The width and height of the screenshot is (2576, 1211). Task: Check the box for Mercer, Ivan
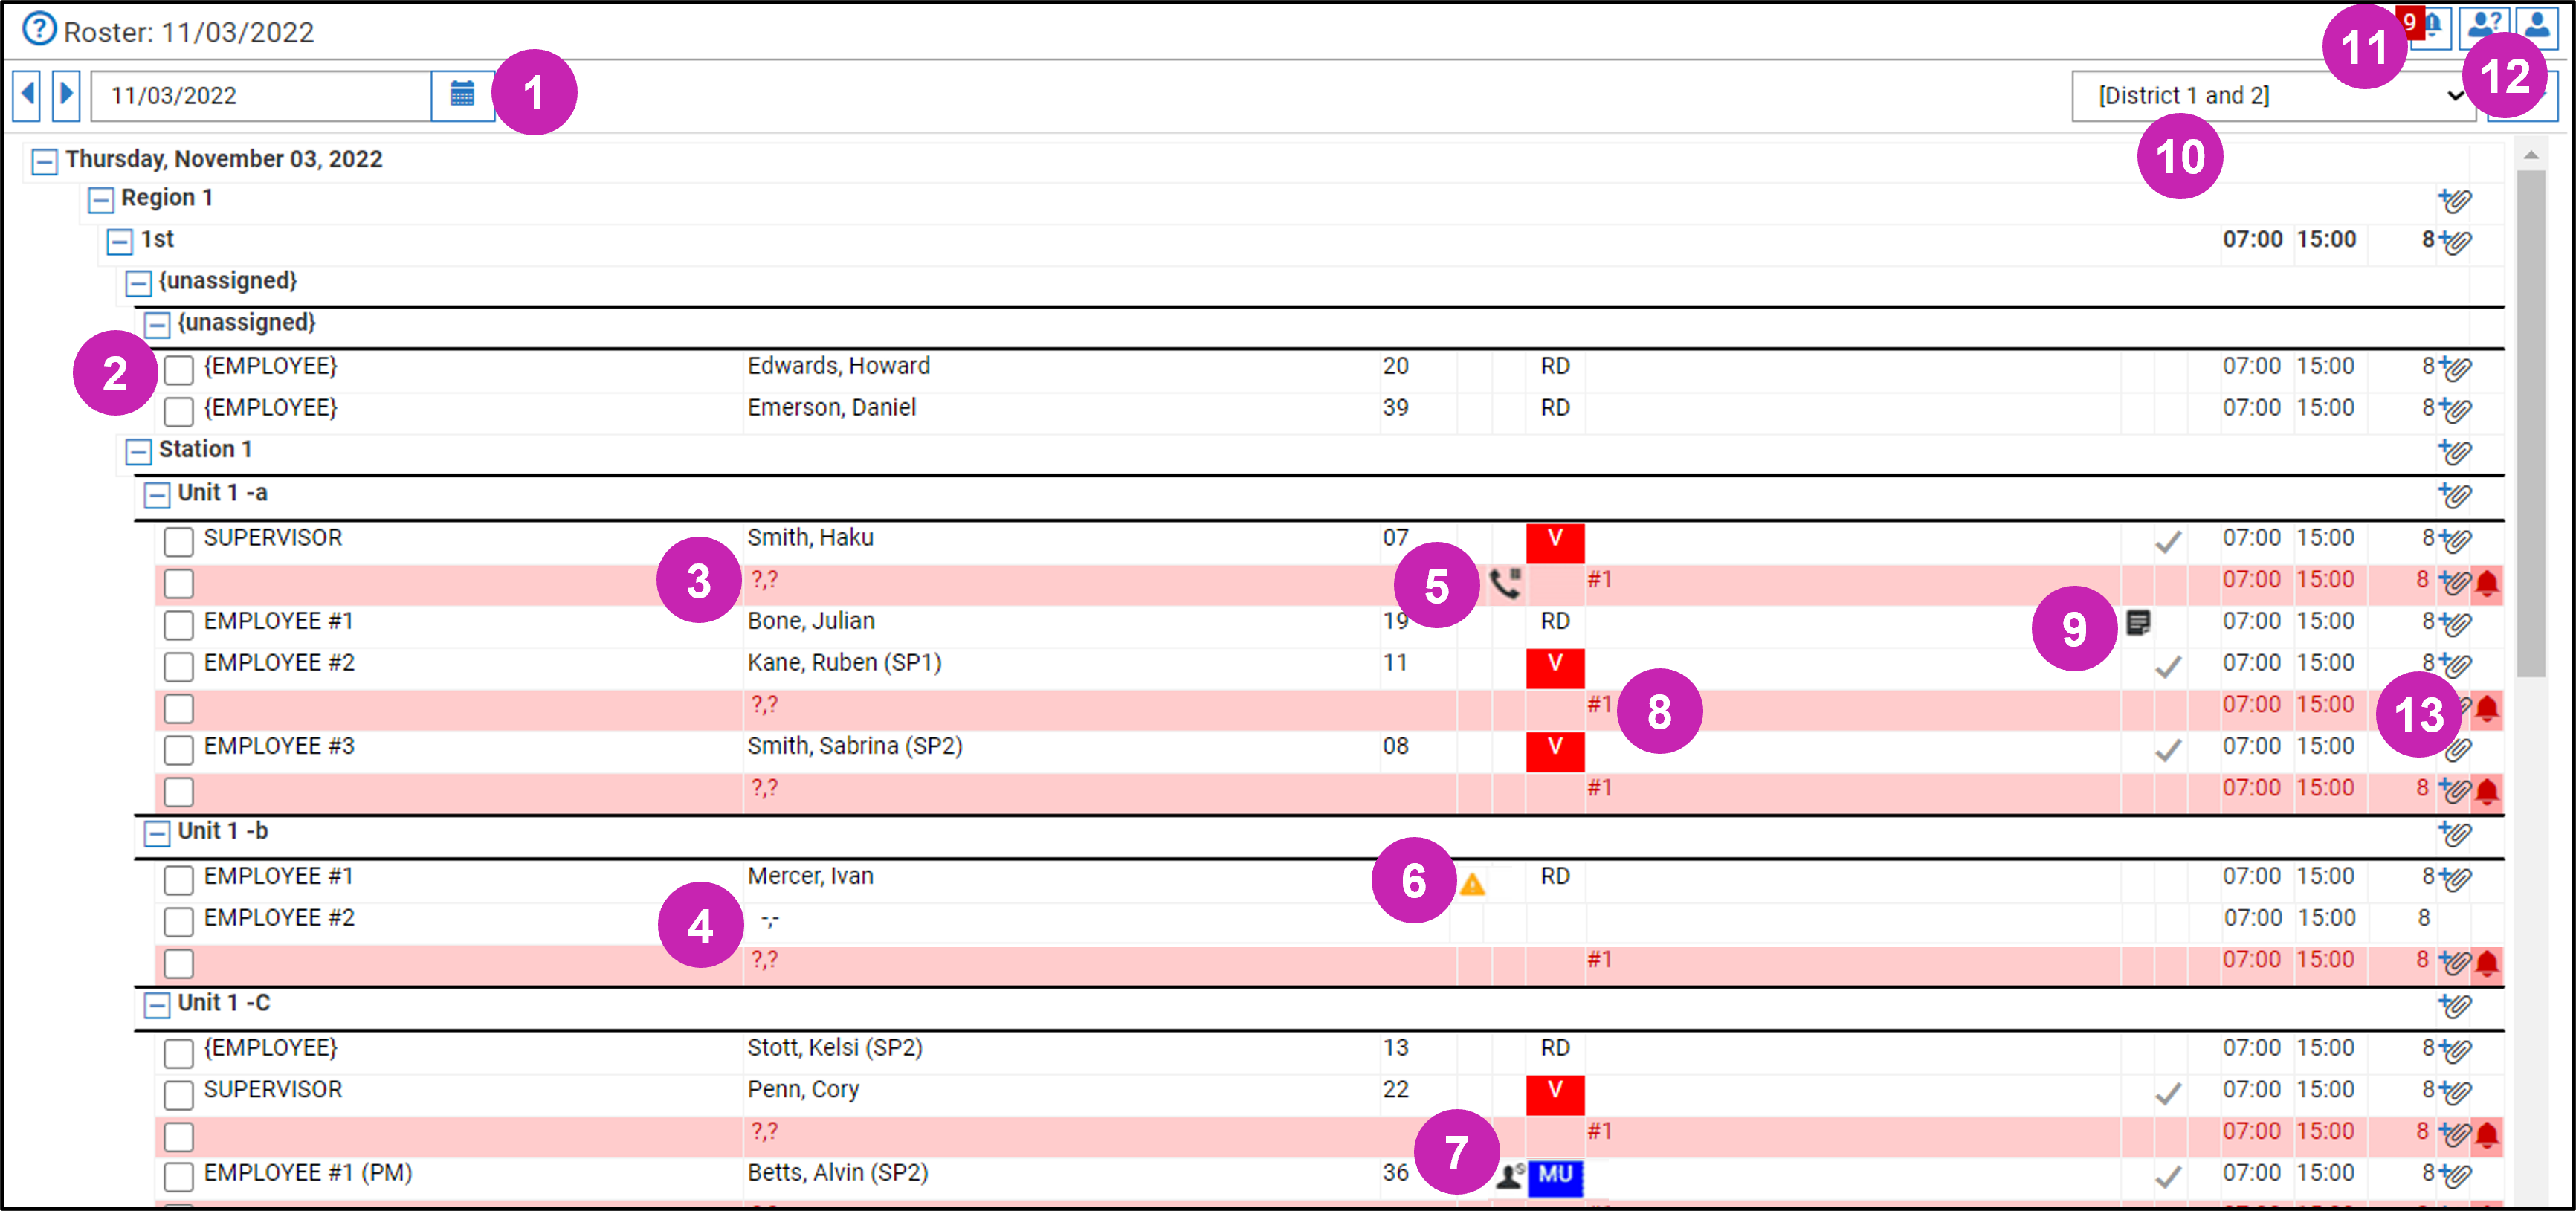click(x=178, y=879)
